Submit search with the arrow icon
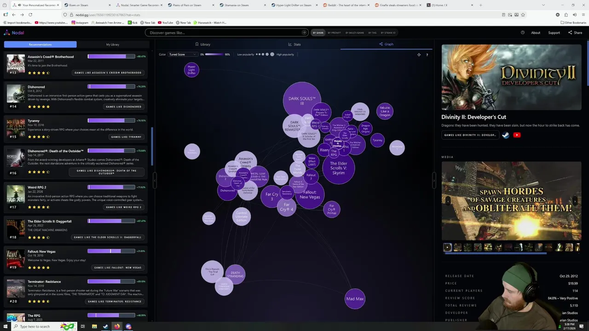 pos(304,33)
